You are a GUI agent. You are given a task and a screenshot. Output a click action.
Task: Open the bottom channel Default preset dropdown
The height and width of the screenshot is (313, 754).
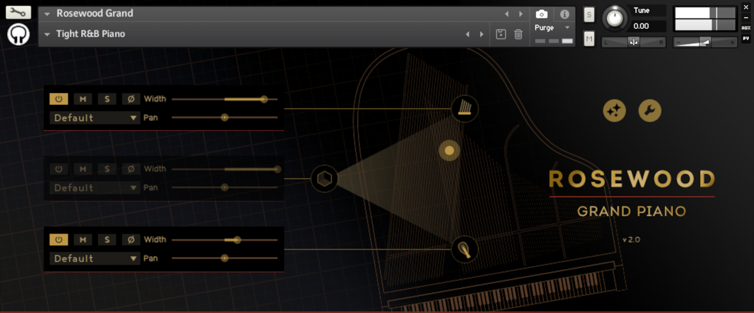click(x=95, y=258)
